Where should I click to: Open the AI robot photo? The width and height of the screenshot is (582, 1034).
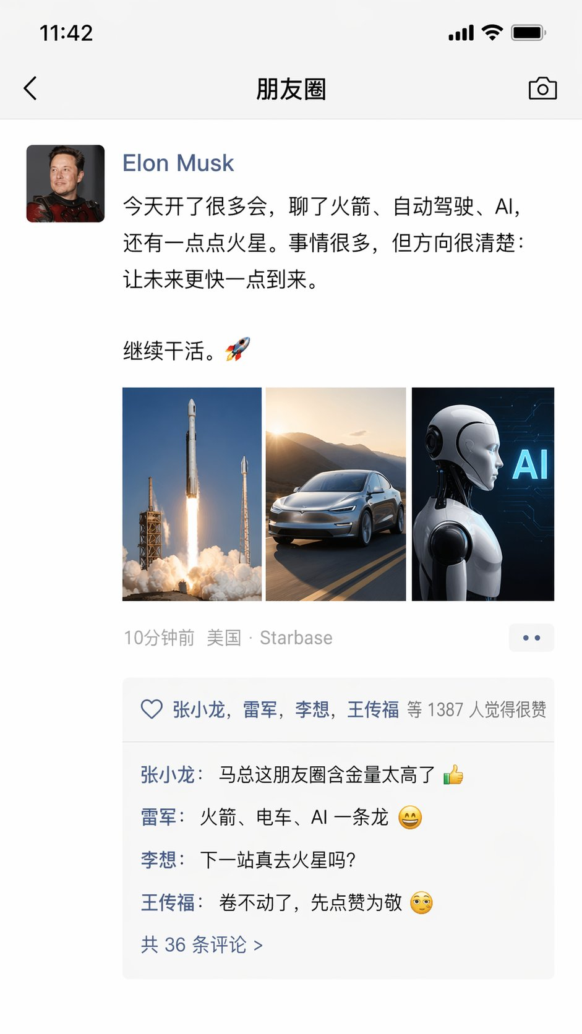[x=483, y=494]
